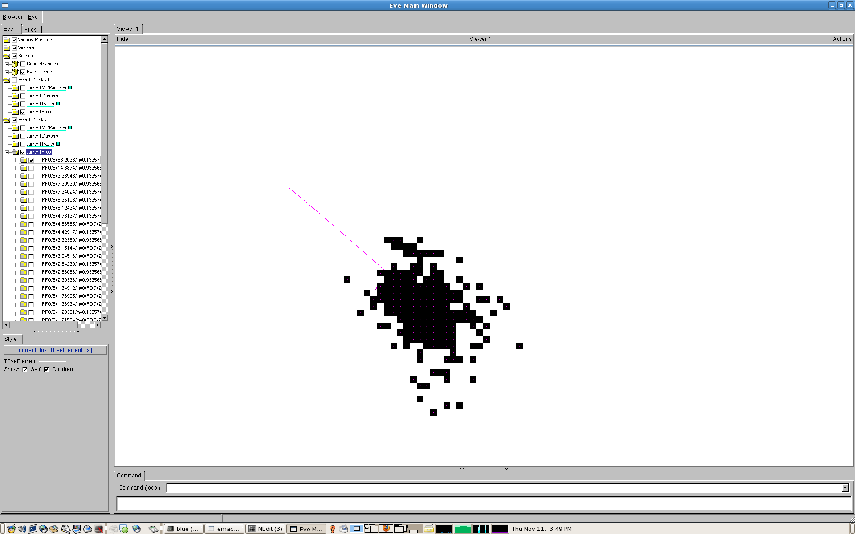Open the Command (local) history dropdown
This screenshot has height=534, width=855.
845,488
